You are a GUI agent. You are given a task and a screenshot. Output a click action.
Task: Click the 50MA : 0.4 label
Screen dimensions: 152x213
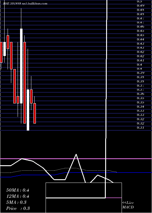pos(18,190)
